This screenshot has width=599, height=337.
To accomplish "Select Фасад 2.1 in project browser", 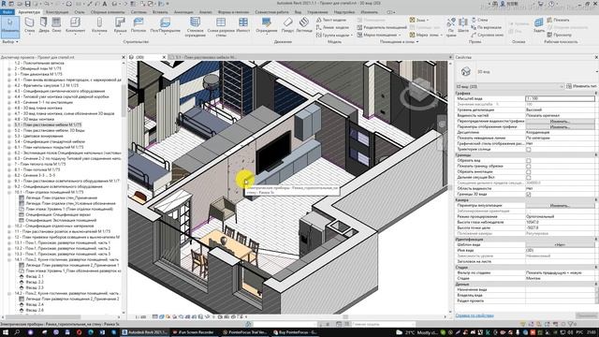I will tap(35, 276).
